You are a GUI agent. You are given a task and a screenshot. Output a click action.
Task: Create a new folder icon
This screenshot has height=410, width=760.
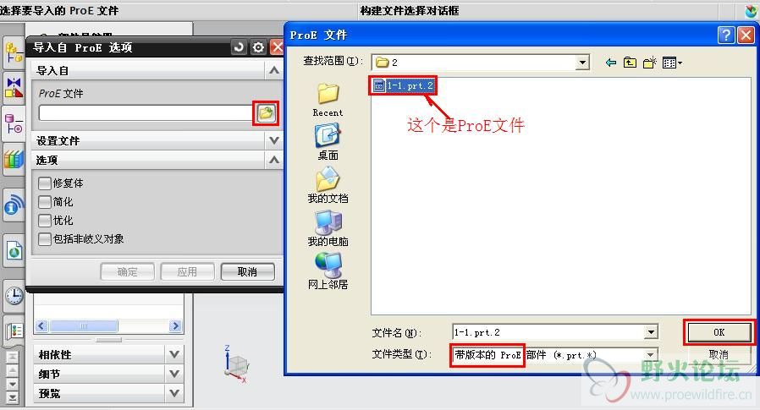click(x=649, y=63)
